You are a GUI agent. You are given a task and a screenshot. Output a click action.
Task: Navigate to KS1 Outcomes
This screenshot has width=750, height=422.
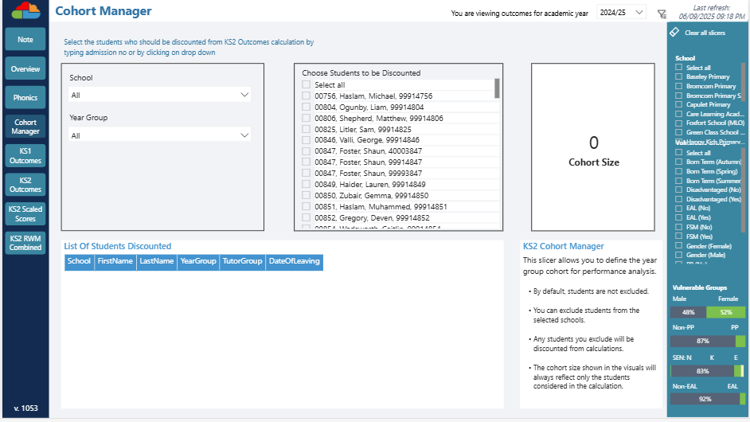[25, 155]
